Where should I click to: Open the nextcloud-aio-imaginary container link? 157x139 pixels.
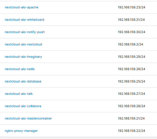23,57
